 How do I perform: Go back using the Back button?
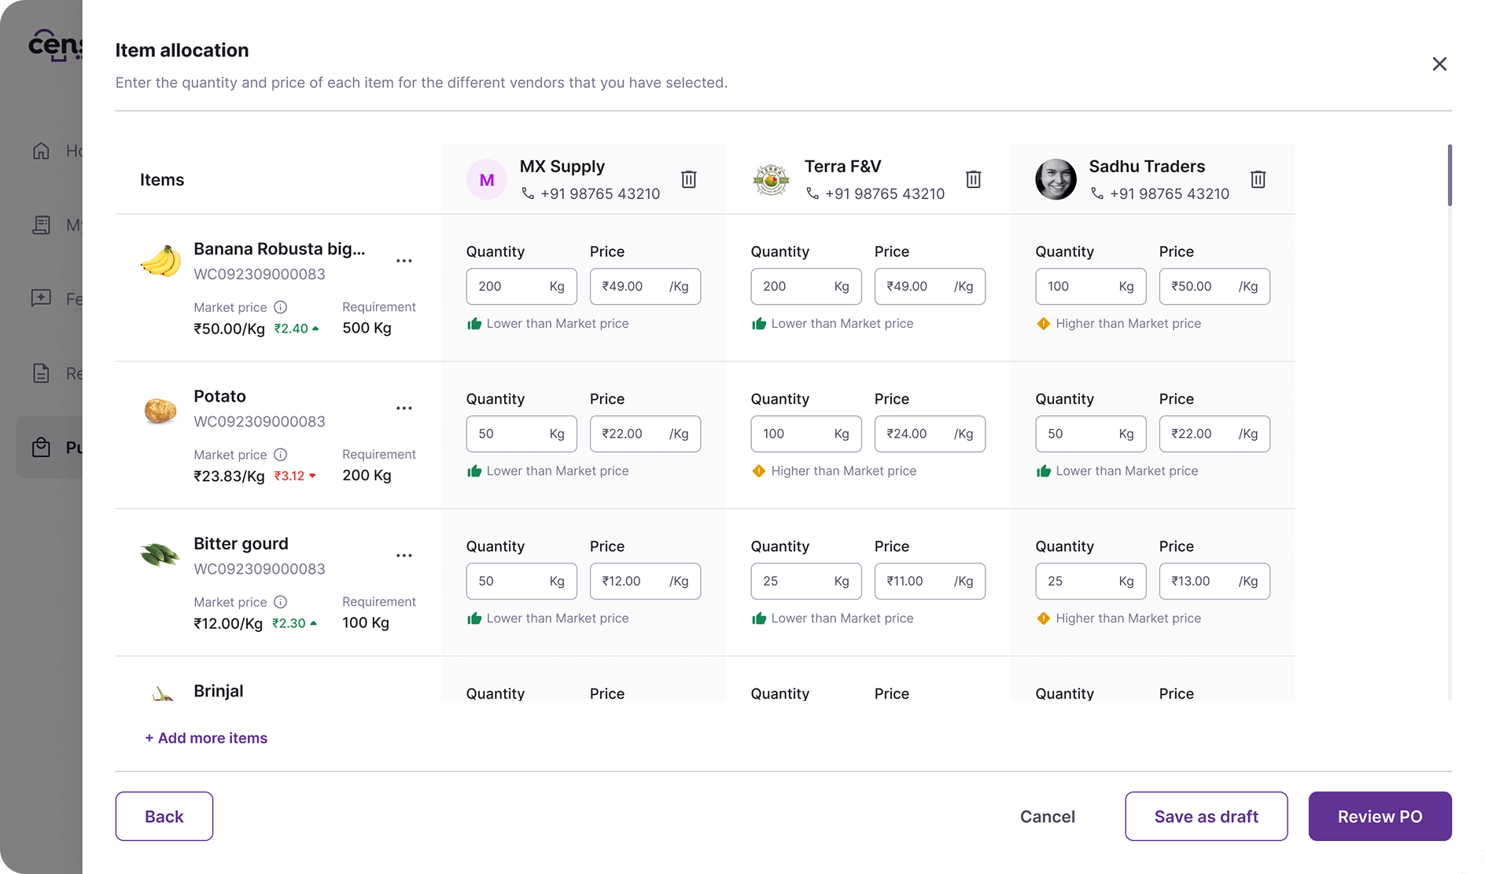(x=164, y=817)
